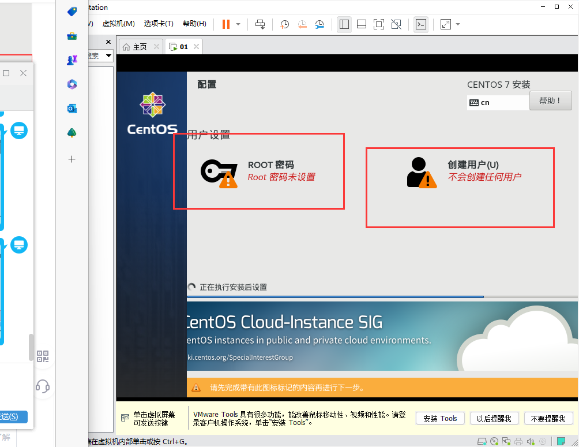579x447 pixels.
Task: Open the console view icon
Action: point(421,24)
